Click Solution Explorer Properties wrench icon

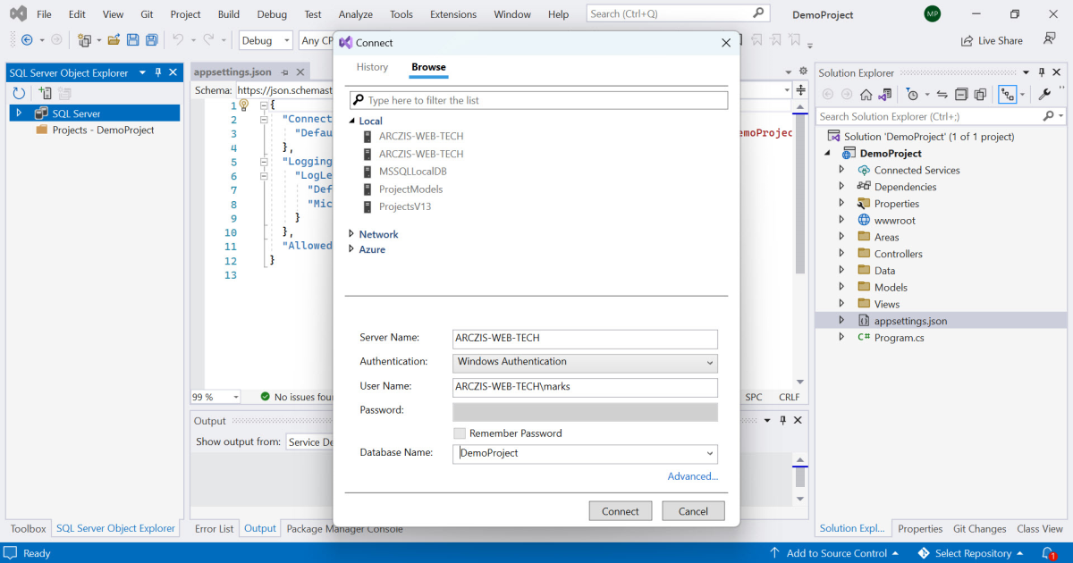pos(1043,94)
